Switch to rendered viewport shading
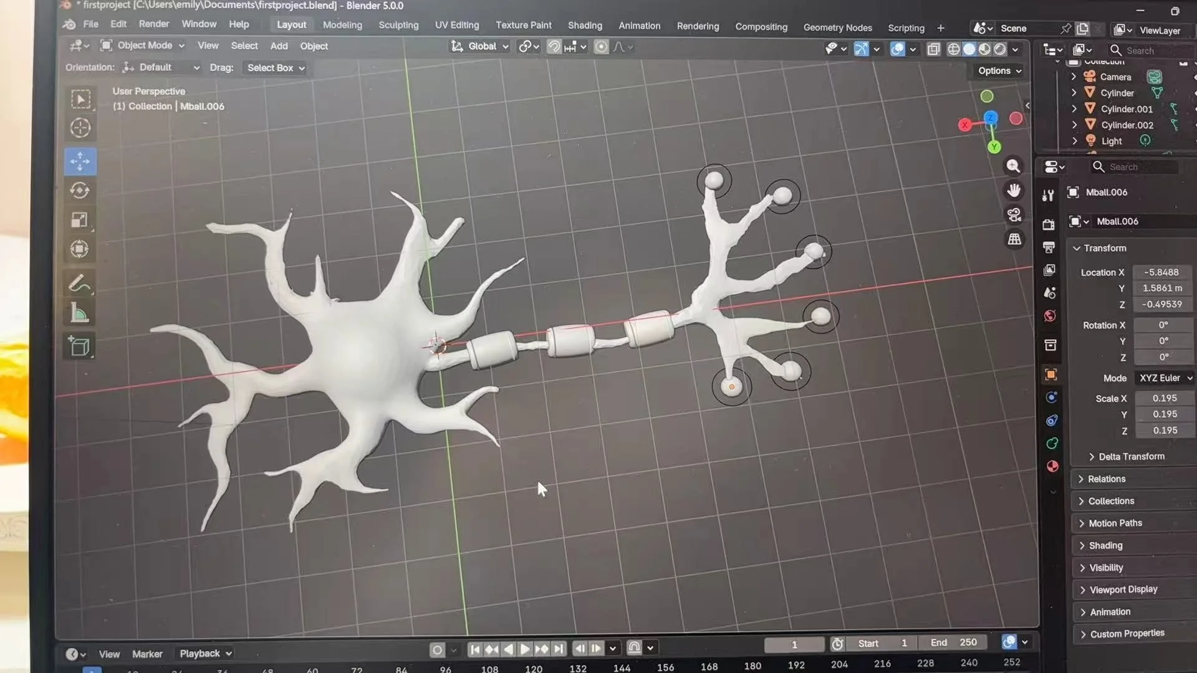Image resolution: width=1197 pixels, height=673 pixels. tap(1000, 50)
